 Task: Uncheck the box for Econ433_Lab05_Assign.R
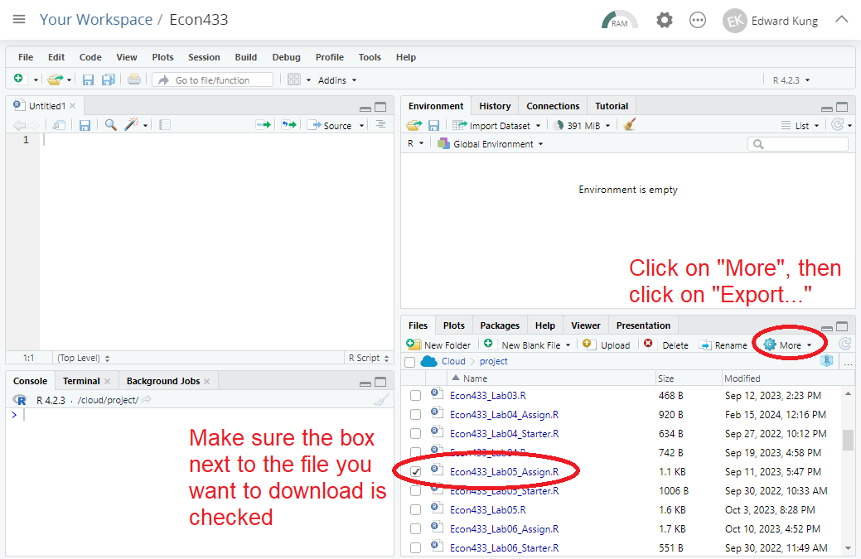click(x=416, y=472)
